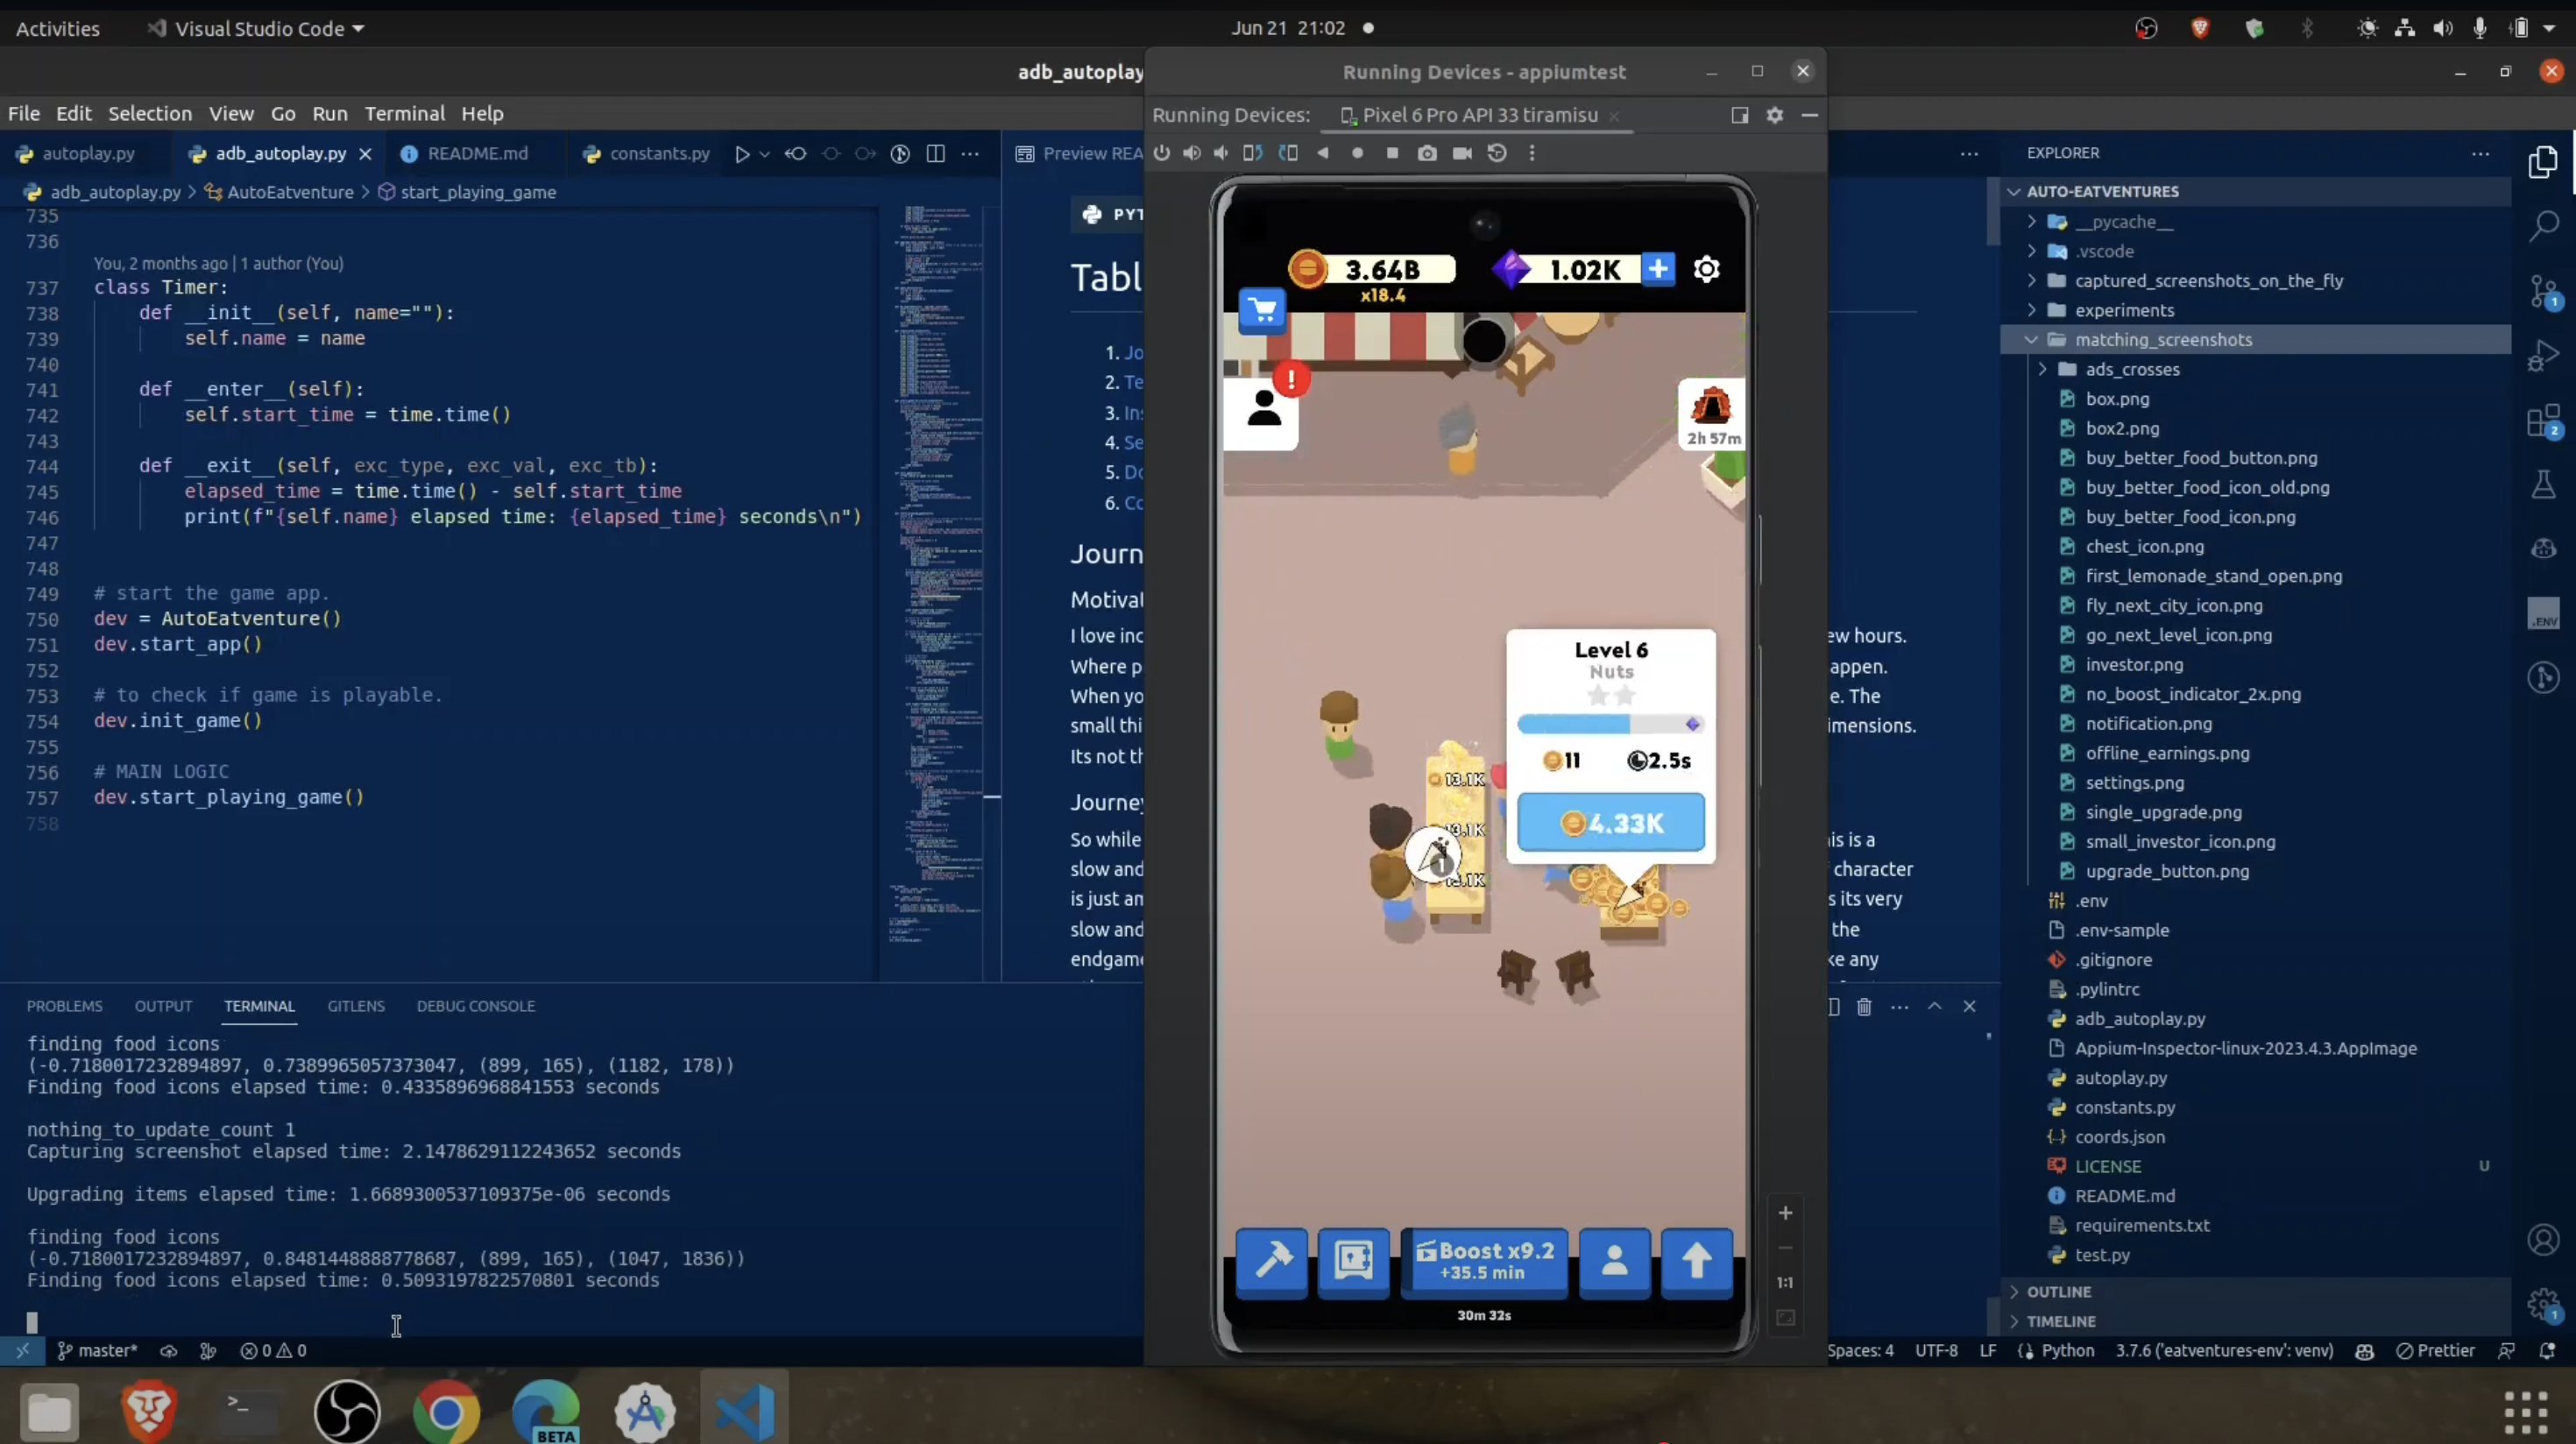Open Visual Studio Code in dock

pyautogui.click(x=744, y=1410)
